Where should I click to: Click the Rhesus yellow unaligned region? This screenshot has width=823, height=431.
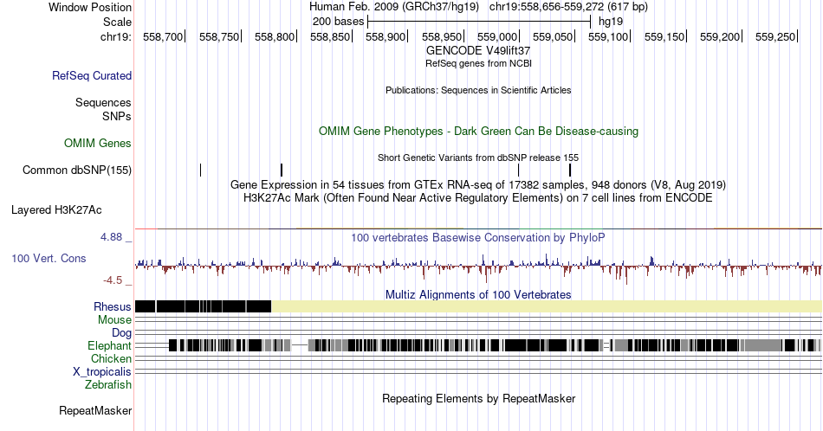547,306
